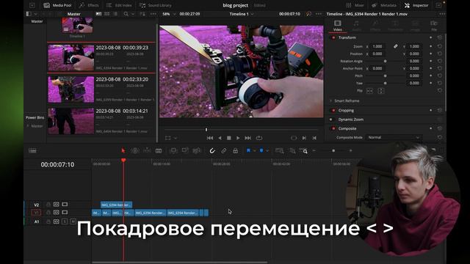Adjust the Rotation Angle slider

click(385, 61)
